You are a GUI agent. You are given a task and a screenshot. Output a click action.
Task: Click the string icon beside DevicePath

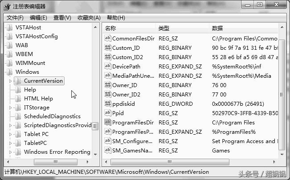coord(108,66)
